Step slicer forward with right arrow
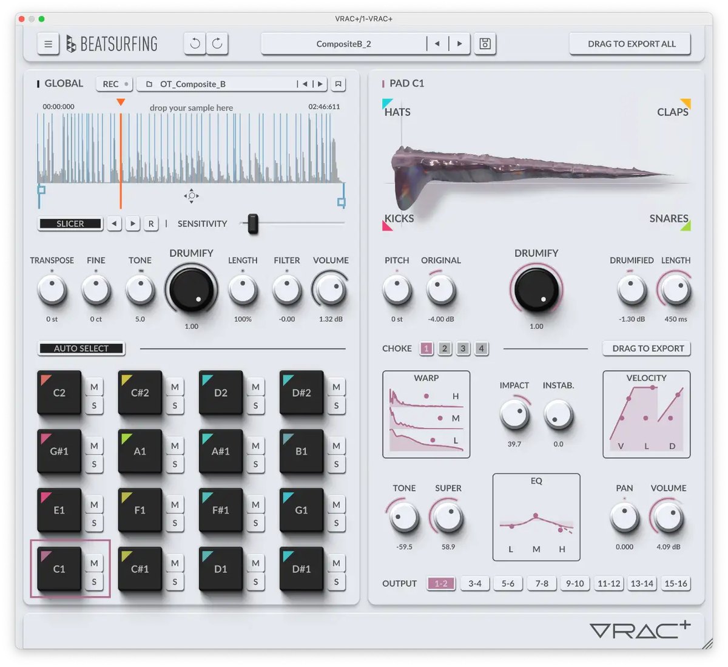 pos(132,223)
